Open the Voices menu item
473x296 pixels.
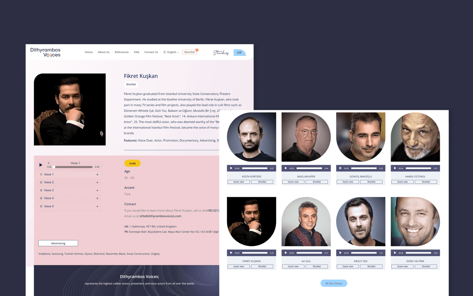89,52
